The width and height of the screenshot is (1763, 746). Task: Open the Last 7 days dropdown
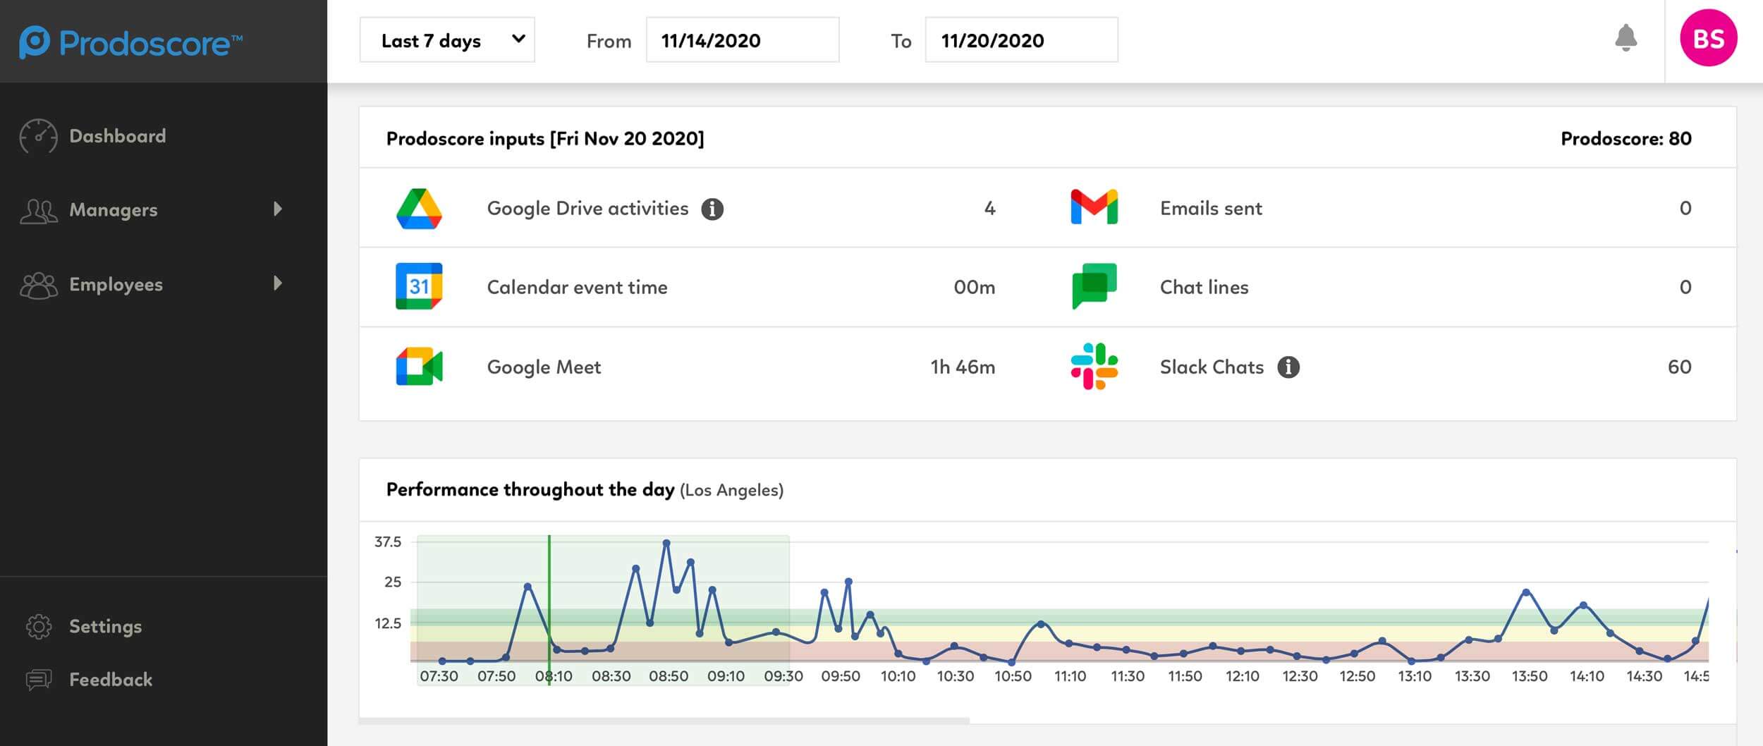447,40
